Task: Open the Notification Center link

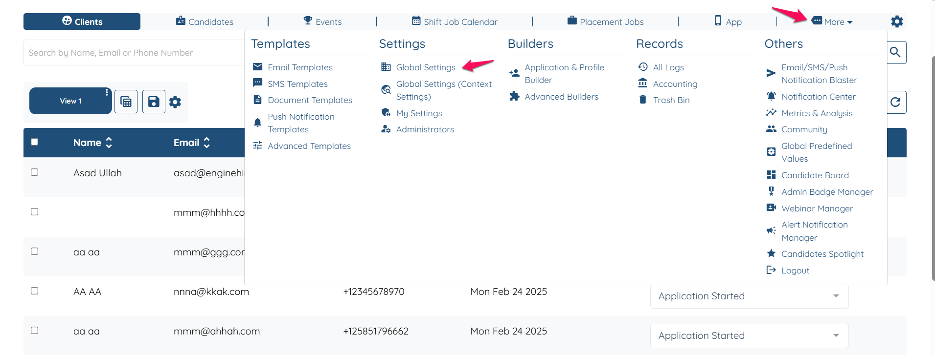Action: (x=818, y=97)
